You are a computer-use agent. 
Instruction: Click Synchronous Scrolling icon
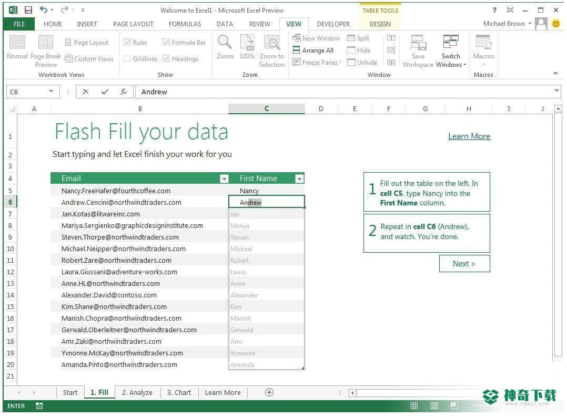click(x=391, y=51)
